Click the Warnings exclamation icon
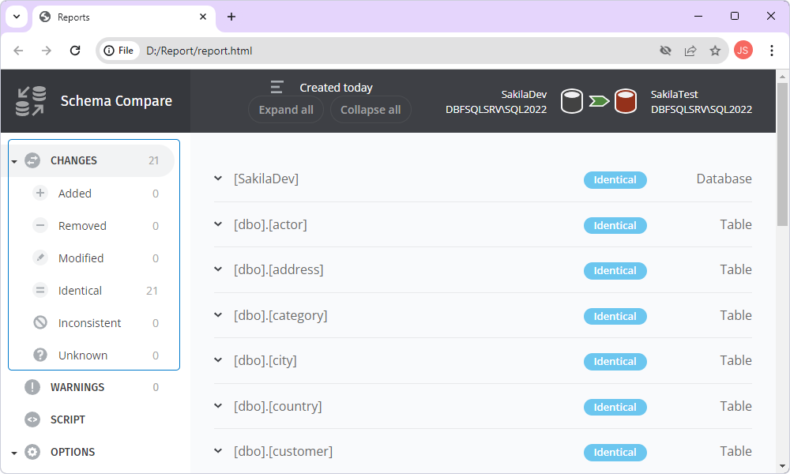This screenshot has width=790, height=474. click(x=32, y=387)
